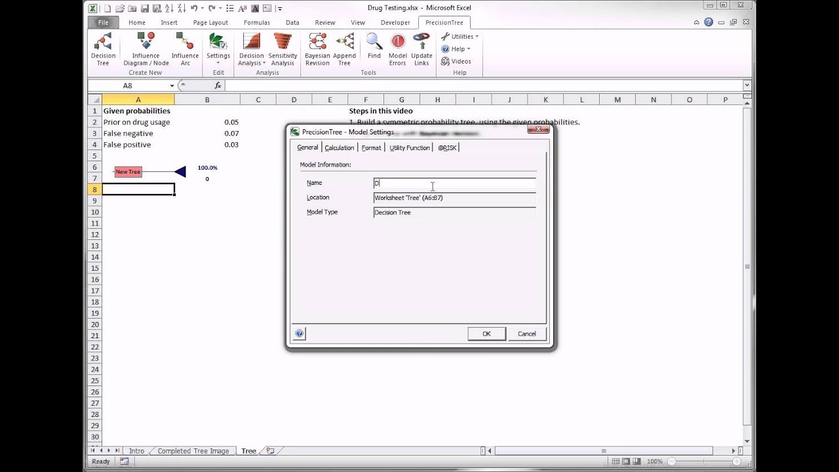The width and height of the screenshot is (839, 472).
Task: Open the @RISK tab in Model Settings
Action: pyautogui.click(x=447, y=147)
